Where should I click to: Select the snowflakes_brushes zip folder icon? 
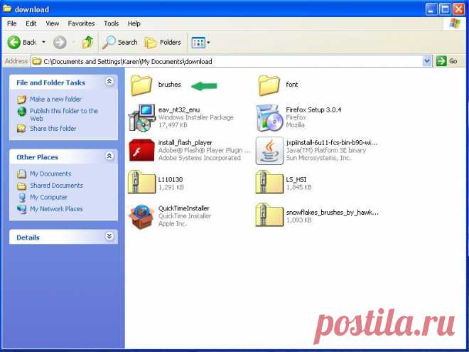(269, 215)
